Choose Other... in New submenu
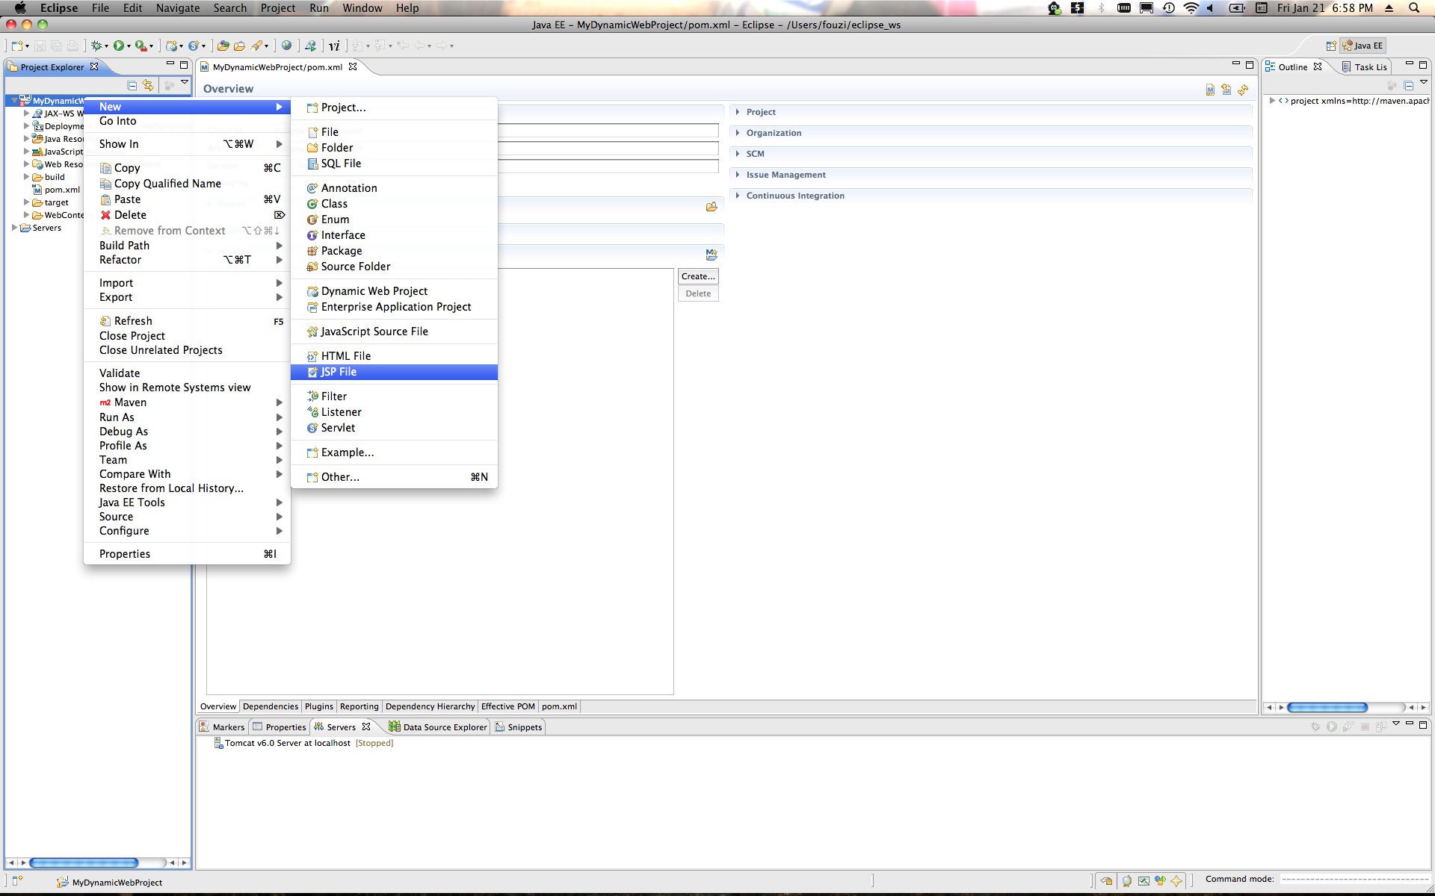Viewport: 1435px width, 896px height. (394, 477)
